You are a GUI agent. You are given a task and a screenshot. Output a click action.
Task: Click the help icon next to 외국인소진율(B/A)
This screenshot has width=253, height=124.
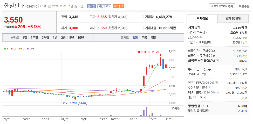coord(217,61)
